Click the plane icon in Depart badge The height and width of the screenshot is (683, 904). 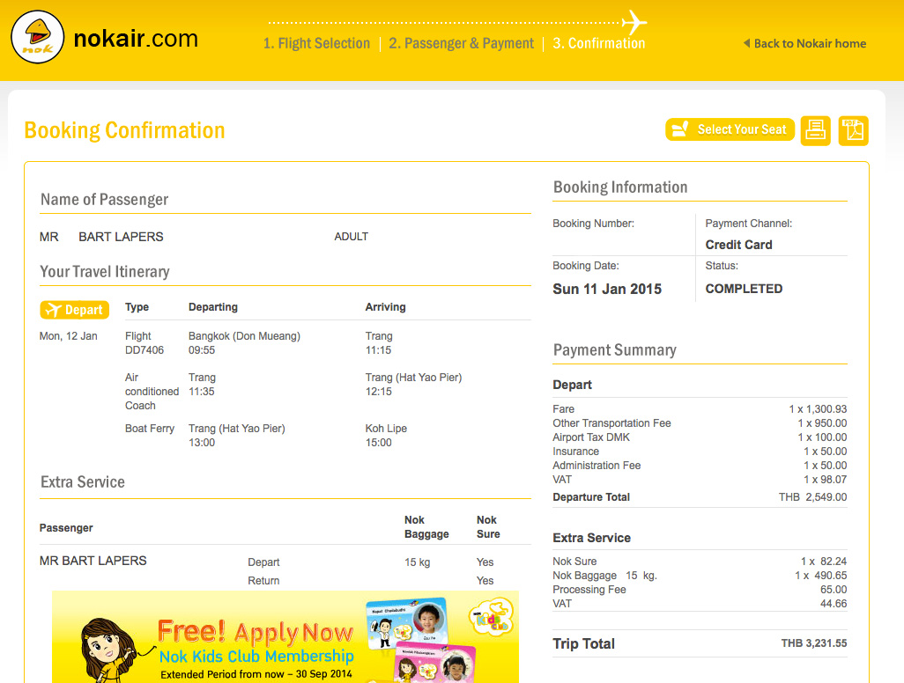coord(53,310)
